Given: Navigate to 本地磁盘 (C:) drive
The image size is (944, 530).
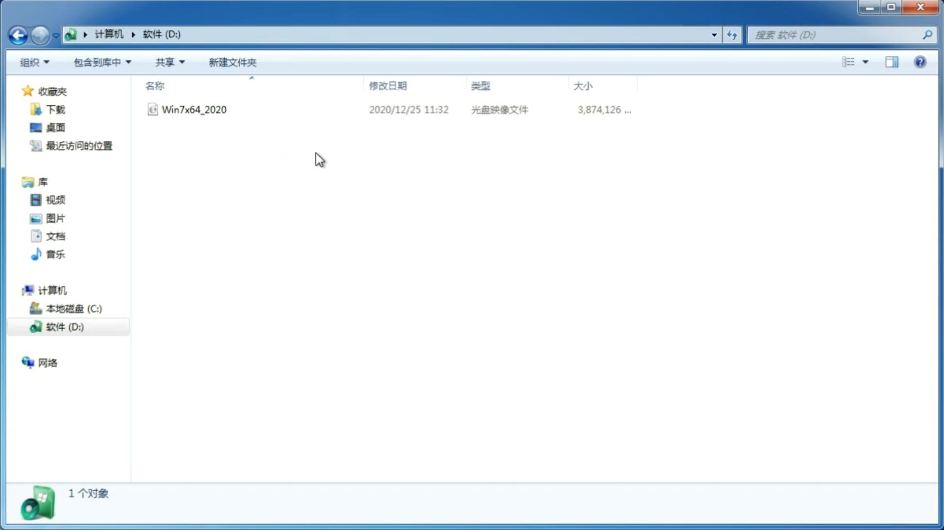Looking at the screenshot, I should tap(73, 308).
